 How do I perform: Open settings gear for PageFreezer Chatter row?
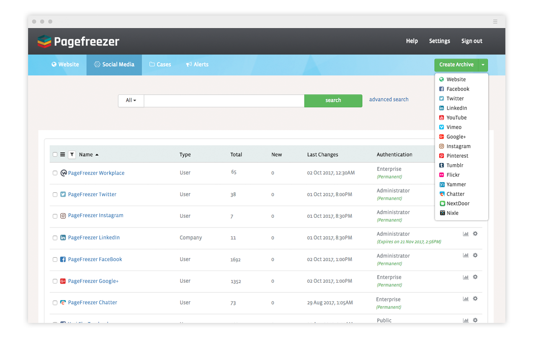click(475, 299)
